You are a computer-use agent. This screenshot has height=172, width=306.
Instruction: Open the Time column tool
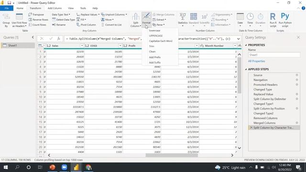pos(250,20)
